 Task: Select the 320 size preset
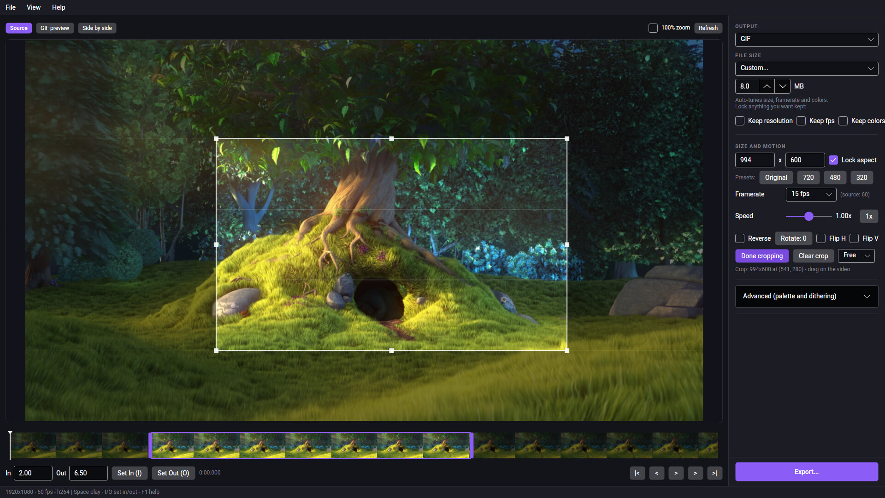click(x=861, y=178)
